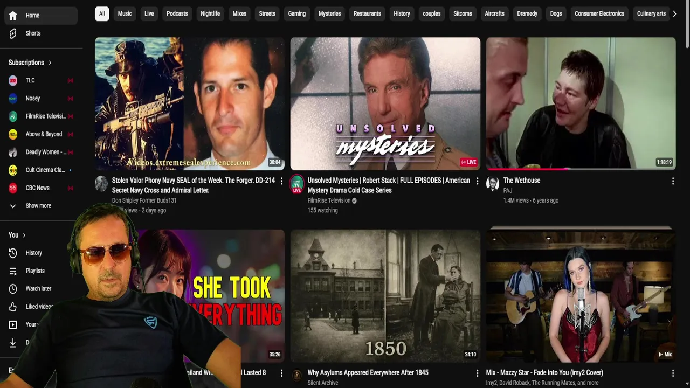Screen dimensions: 690x388
Task: Open the Nosey channel avatar
Action: tap(13, 98)
